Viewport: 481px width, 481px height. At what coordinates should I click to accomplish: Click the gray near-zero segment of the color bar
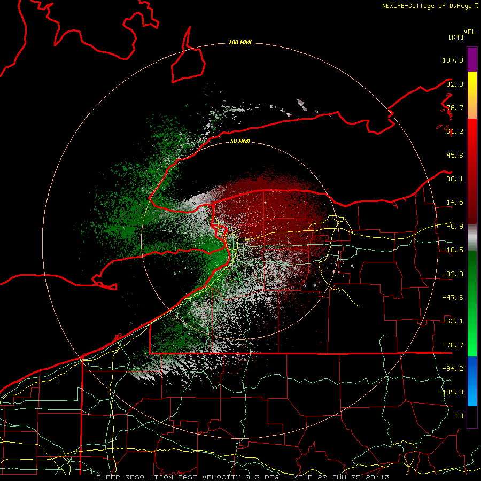tap(472, 238)
